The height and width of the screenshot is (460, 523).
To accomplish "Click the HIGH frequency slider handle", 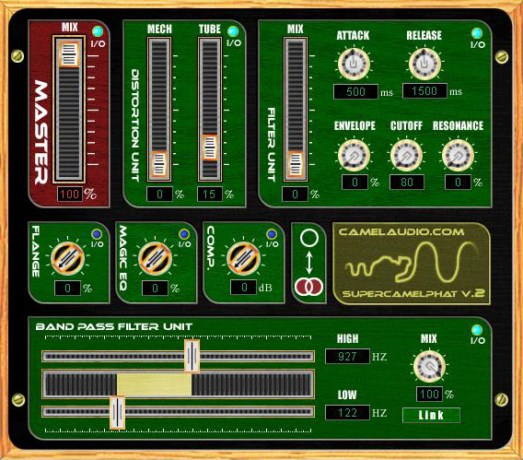I will [x=192, y=356].
